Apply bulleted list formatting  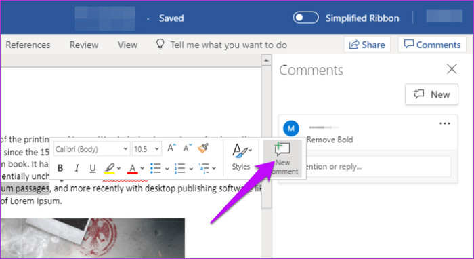click(x=156, y=168)
